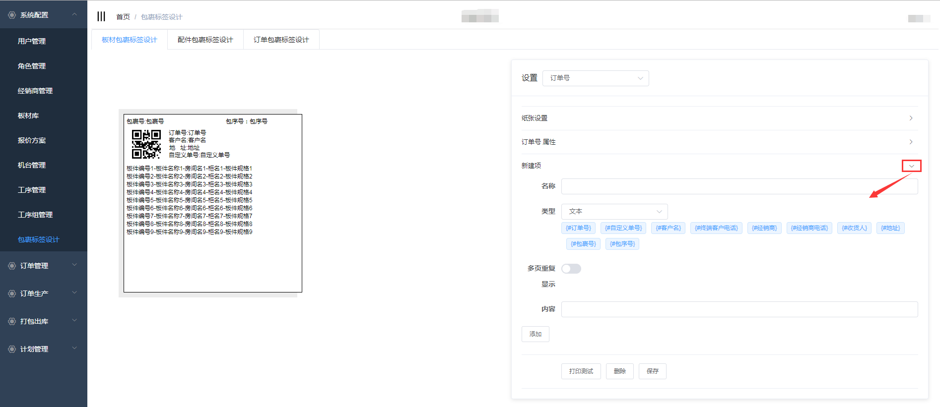The image size is (940, 407).
Task: Click the 打包出库 sidebar icon
Action: click(x=12, y=321)
